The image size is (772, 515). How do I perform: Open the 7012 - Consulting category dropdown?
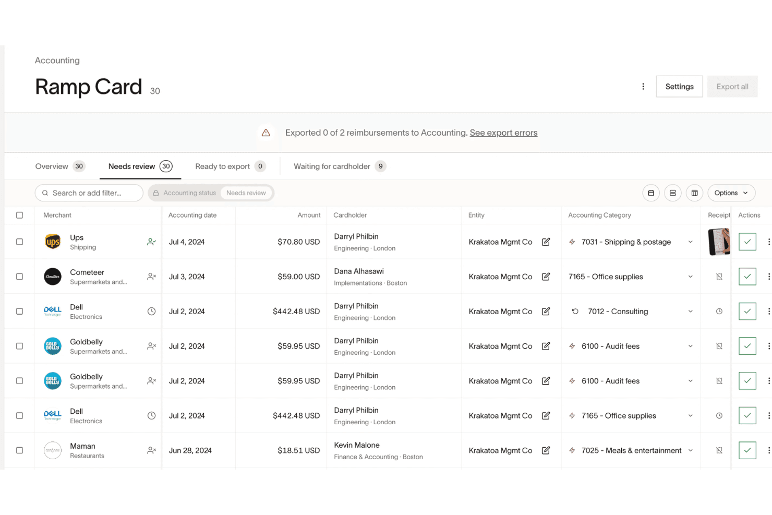(691, 312)
